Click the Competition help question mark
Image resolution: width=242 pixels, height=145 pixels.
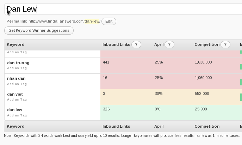point(225,45)
